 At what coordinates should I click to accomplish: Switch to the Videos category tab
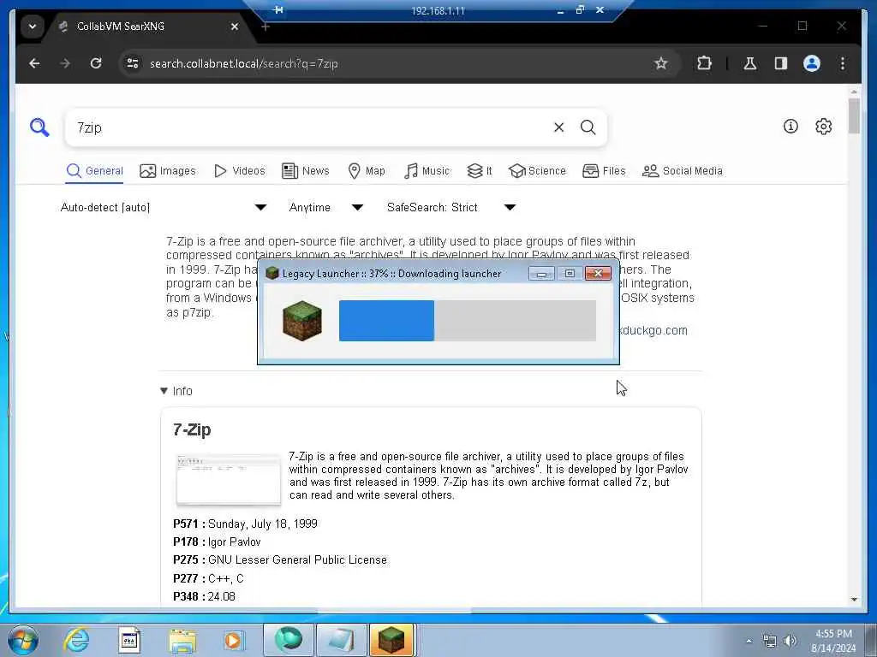click(240, 171)
